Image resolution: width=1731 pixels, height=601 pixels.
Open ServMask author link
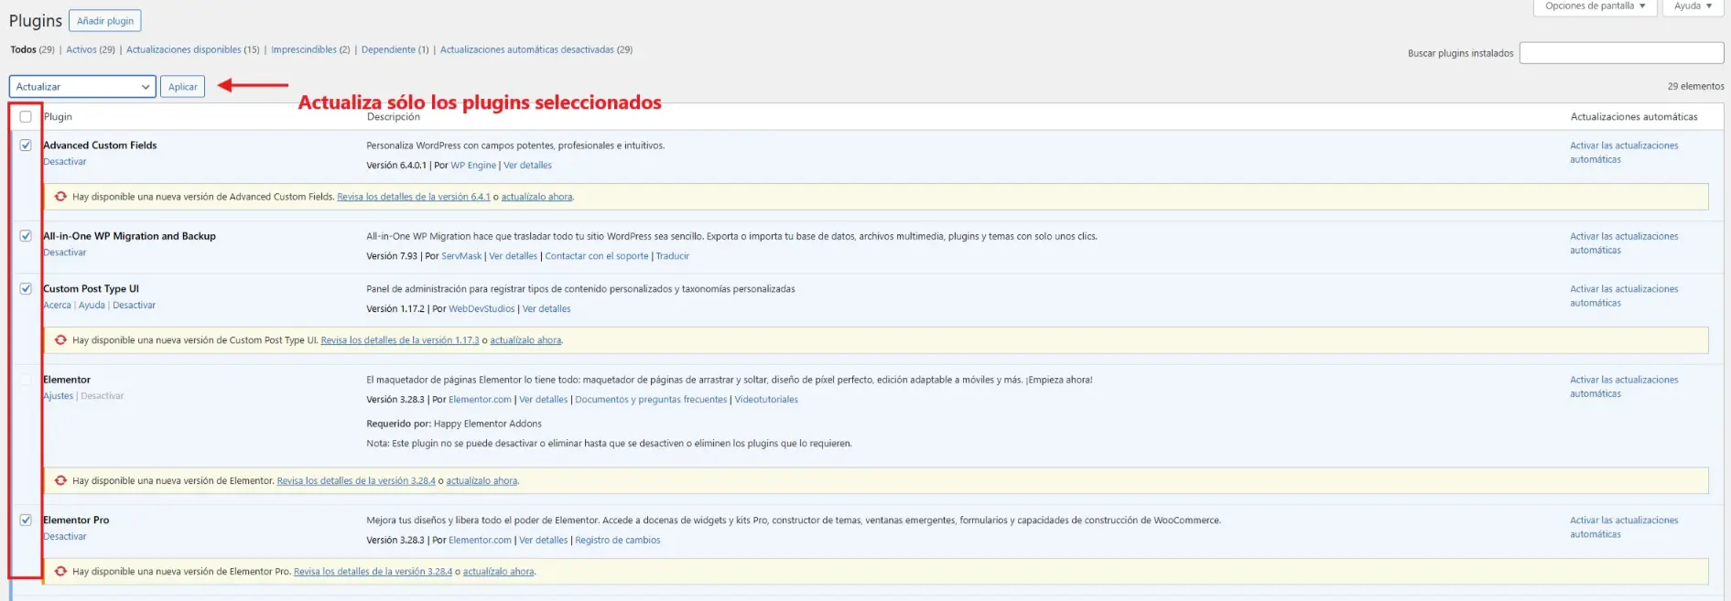[461, 256]
